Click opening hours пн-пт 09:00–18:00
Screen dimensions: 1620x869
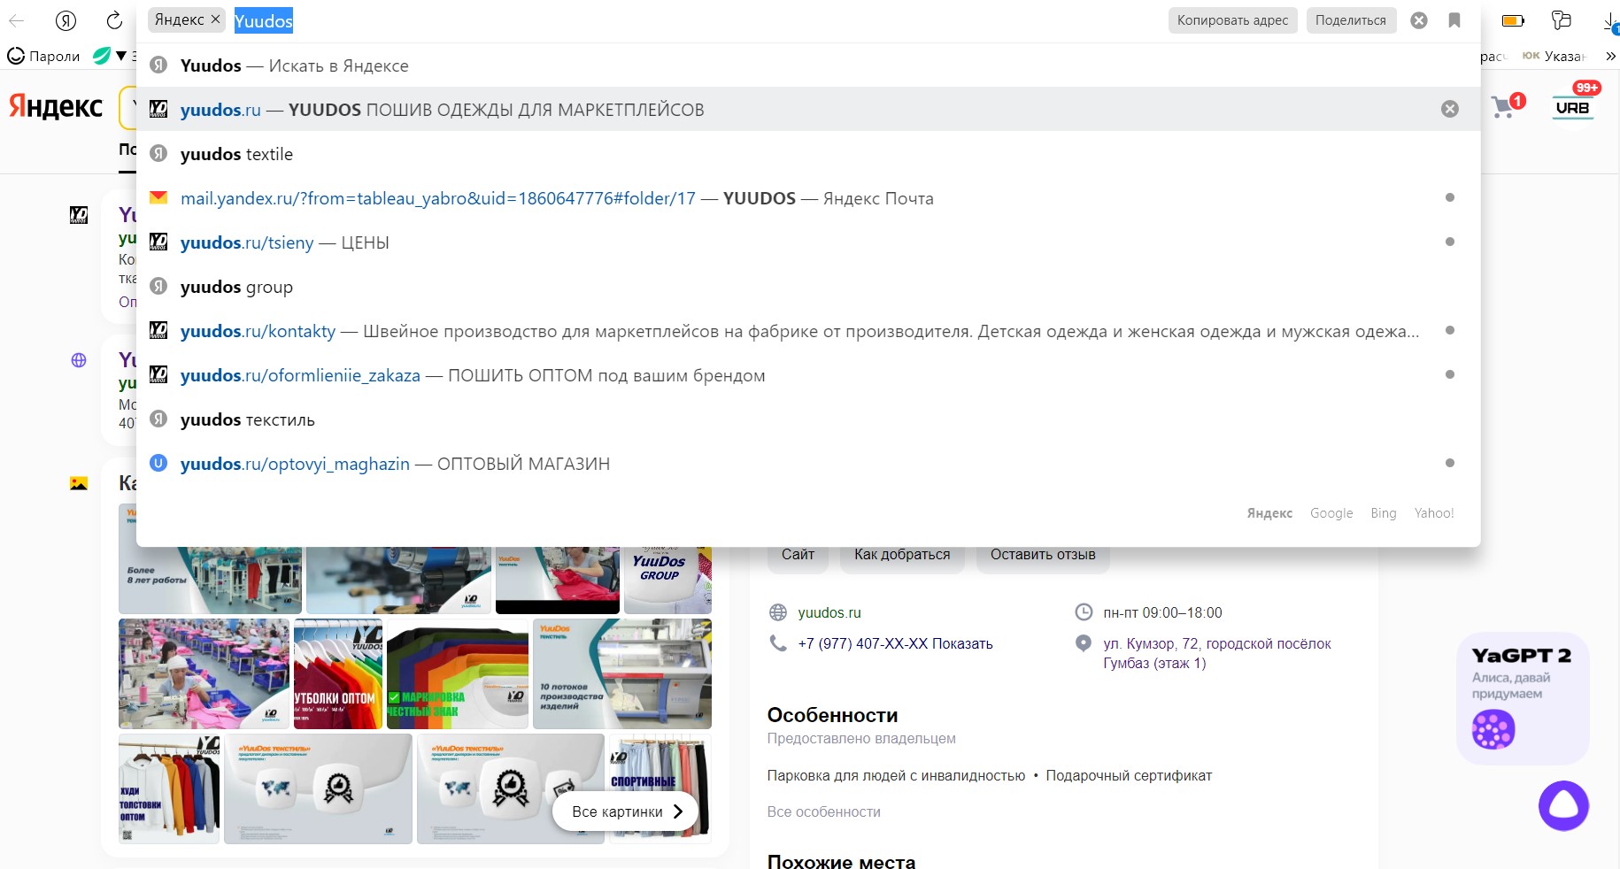coord(1162,612)
